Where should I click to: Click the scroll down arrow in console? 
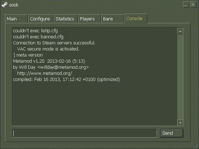pos(180,123)
